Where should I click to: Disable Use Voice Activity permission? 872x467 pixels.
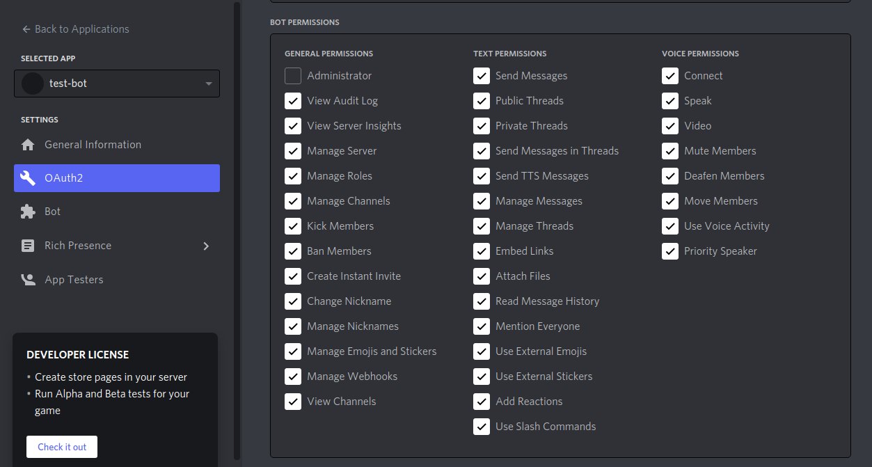670,226
